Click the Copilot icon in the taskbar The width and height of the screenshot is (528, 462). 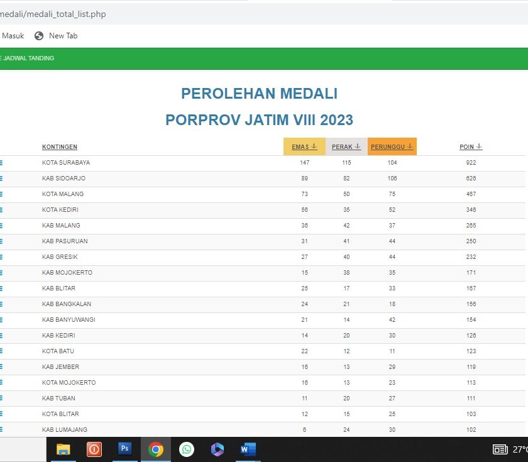click(217, 449)
